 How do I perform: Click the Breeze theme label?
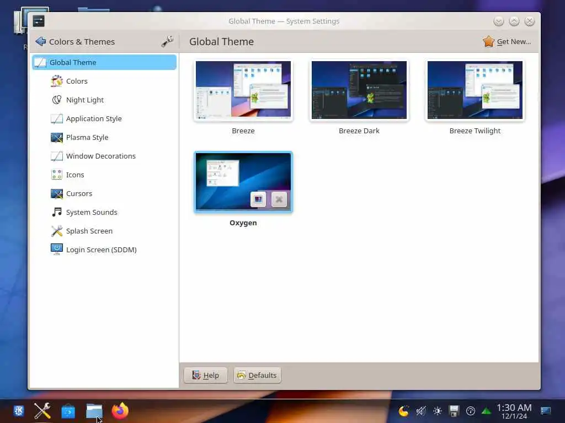(243, 131)
